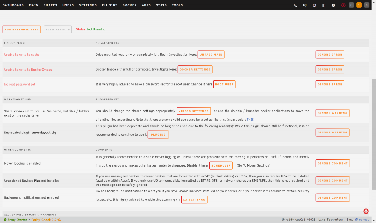The width and height of the screenshot is (376, 223).
Task: Click the Plugins button in deprecated warning
Action: (158, 135)
